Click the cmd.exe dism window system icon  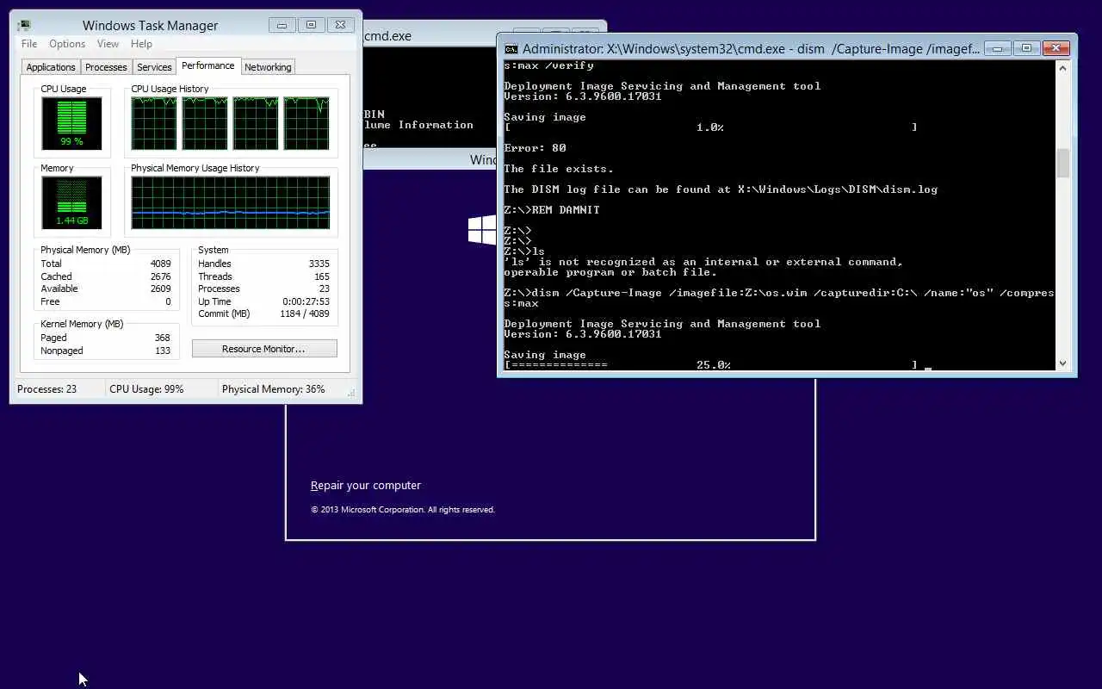coord(511,49)
